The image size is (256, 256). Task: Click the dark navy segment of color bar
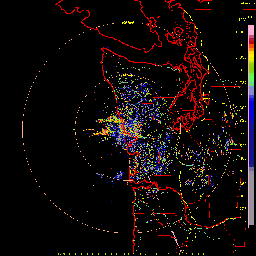[x=251, y=144]
